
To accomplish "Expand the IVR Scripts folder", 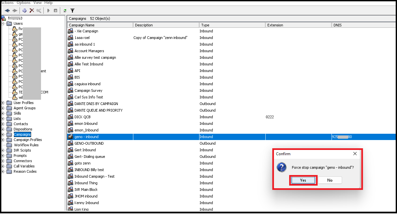I will click(x=3, y=150).
